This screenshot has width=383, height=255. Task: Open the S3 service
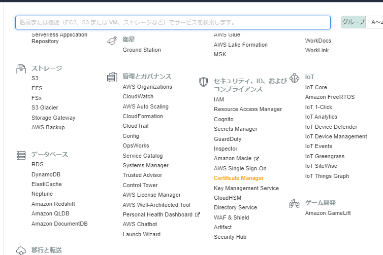tap(35, 78)
